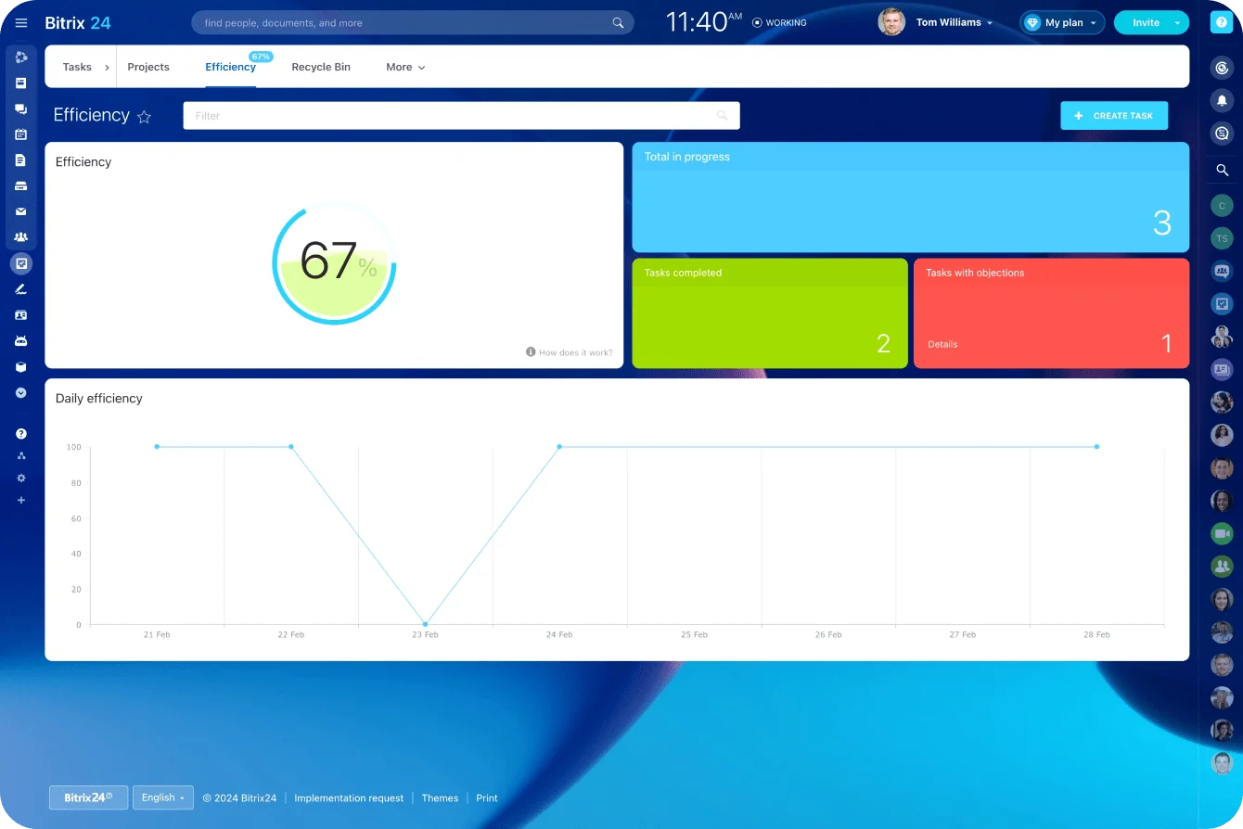Toggle the WORKING status indicator
Screen dimensions: 1243x829
[x=779, y=22]
